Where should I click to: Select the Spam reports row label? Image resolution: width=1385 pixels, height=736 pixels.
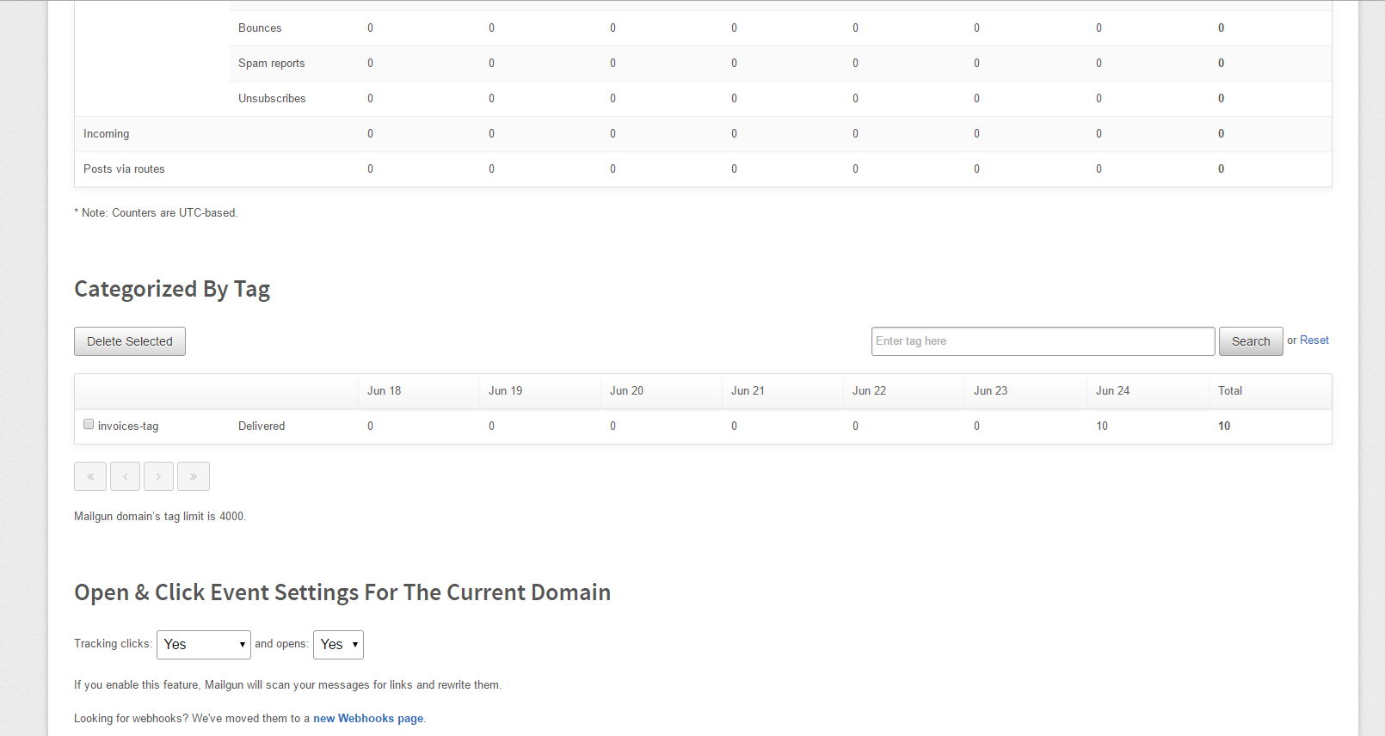coord(272,64)
